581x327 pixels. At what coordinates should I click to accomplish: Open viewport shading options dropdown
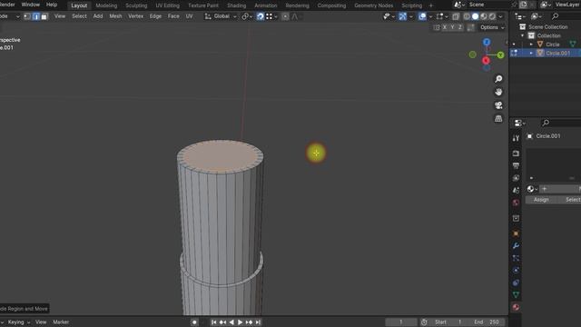tap(500, 16)
